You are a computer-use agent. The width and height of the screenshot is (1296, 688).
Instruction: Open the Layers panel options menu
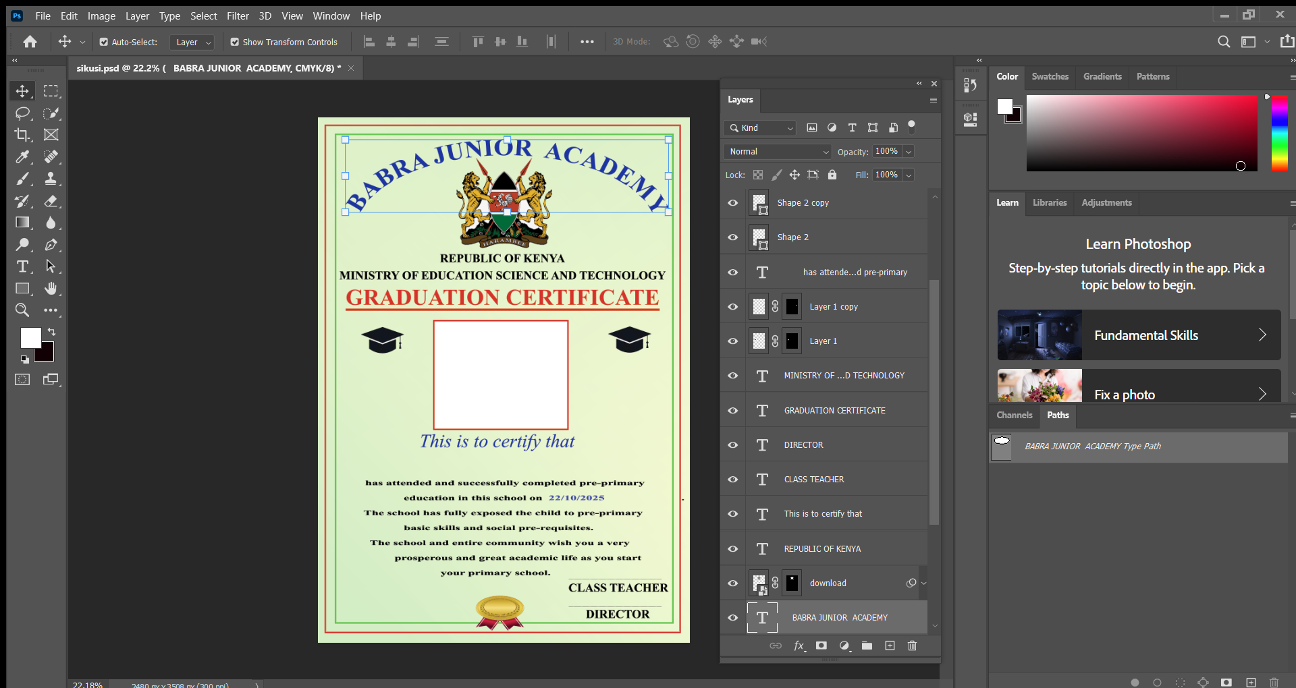click(933, 101)
